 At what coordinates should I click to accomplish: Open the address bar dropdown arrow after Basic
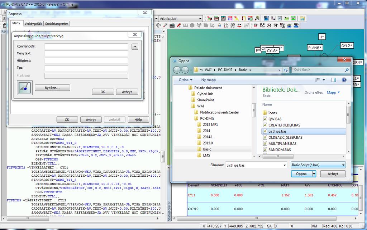click(279, 70)
